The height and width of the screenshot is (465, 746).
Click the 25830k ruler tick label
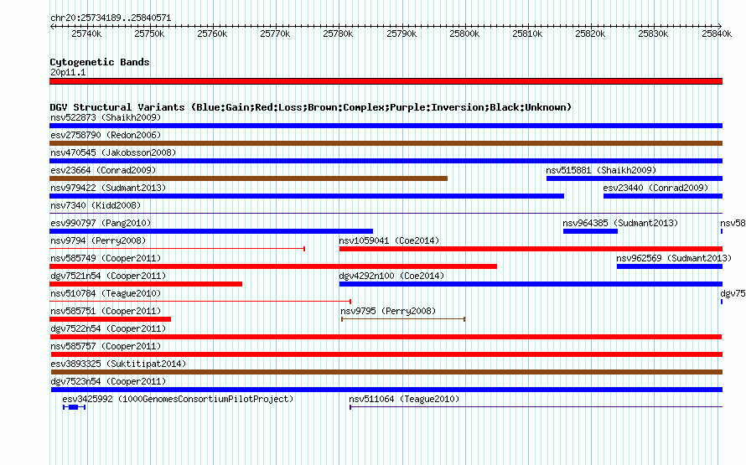(653, 34)
